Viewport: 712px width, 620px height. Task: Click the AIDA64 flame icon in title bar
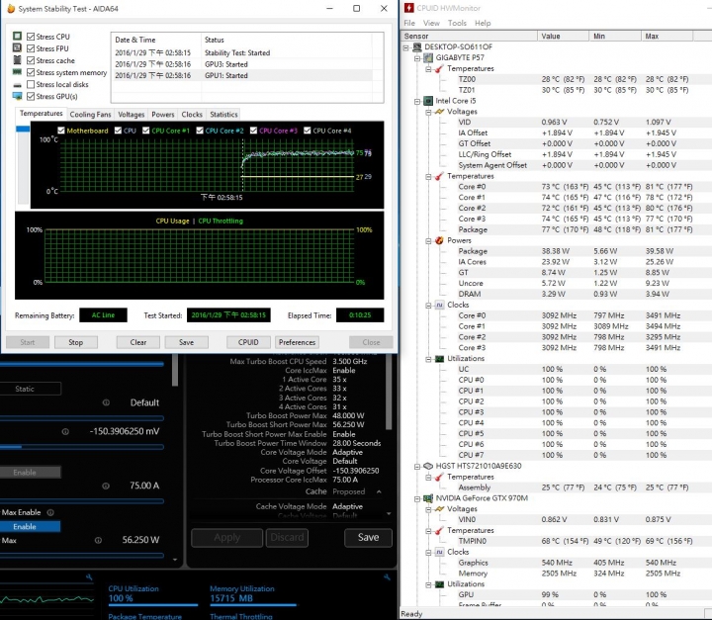[8, 10]
